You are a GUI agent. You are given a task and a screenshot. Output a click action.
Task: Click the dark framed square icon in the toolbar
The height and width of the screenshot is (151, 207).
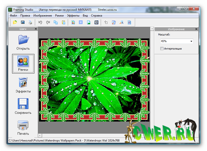tap(96, 22)
